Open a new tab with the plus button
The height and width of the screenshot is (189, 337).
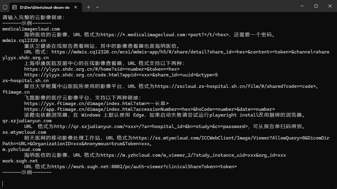pyautogui.click(x=88, y=7)
